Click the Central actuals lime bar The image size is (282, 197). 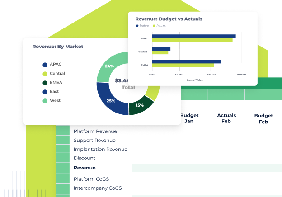[x=160, y=52]
